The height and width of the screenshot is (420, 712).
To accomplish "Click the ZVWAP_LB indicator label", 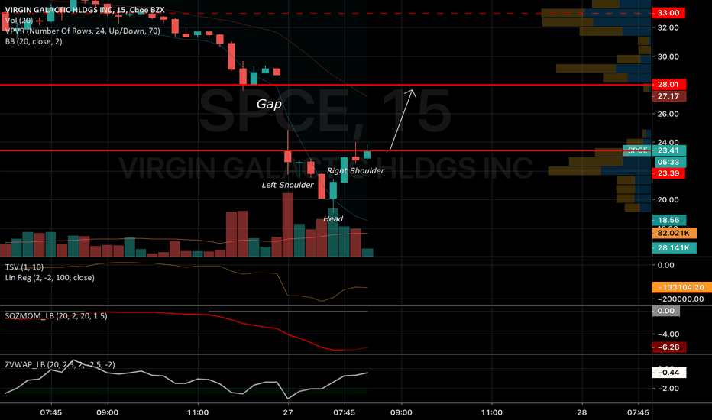I will [60, 364].
